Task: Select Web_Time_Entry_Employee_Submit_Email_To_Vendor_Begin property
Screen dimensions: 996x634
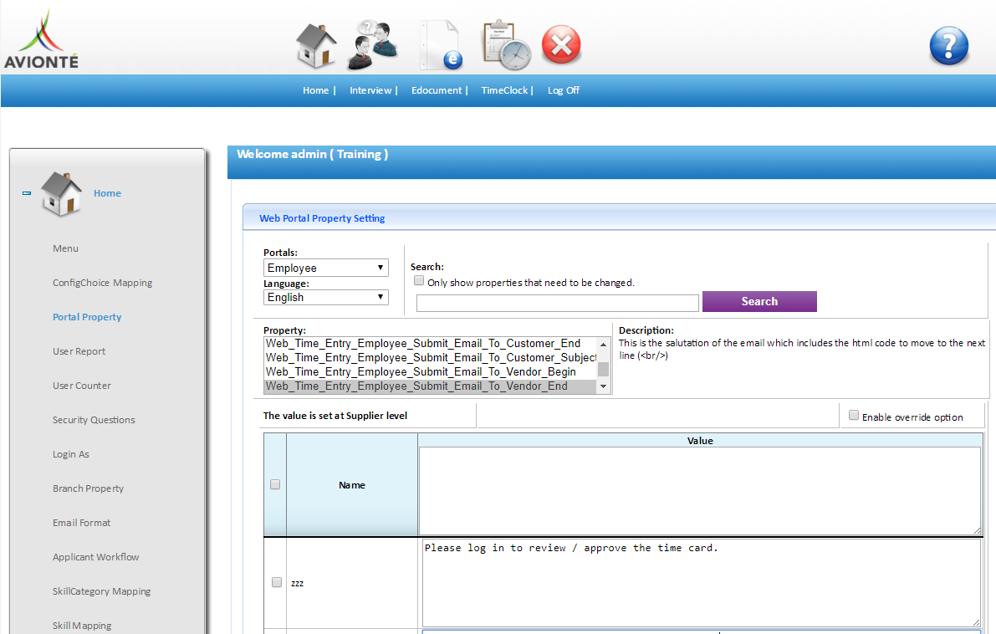Action: coord(430,372)
